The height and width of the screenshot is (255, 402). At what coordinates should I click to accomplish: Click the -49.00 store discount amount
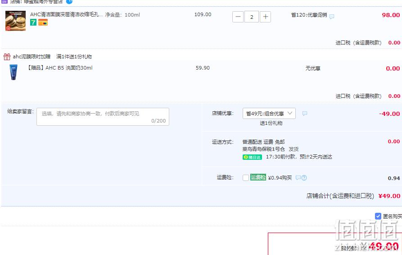tap(389, 114)
